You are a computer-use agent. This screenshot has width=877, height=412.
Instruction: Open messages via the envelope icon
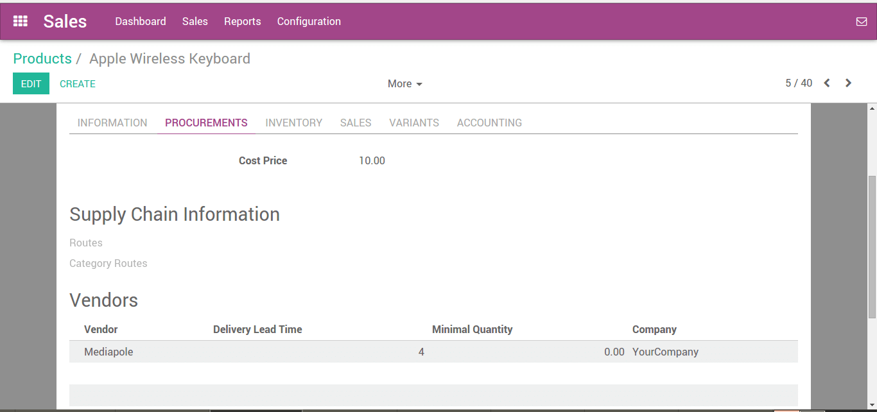click(x=862, y=21)
